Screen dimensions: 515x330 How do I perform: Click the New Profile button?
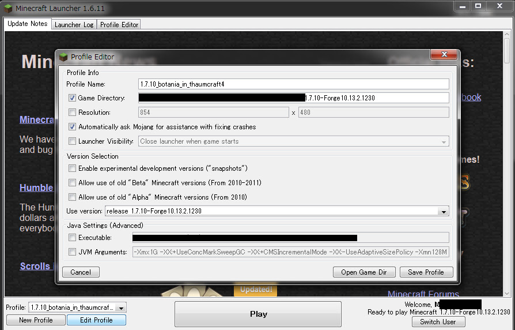tap(36, 320)
